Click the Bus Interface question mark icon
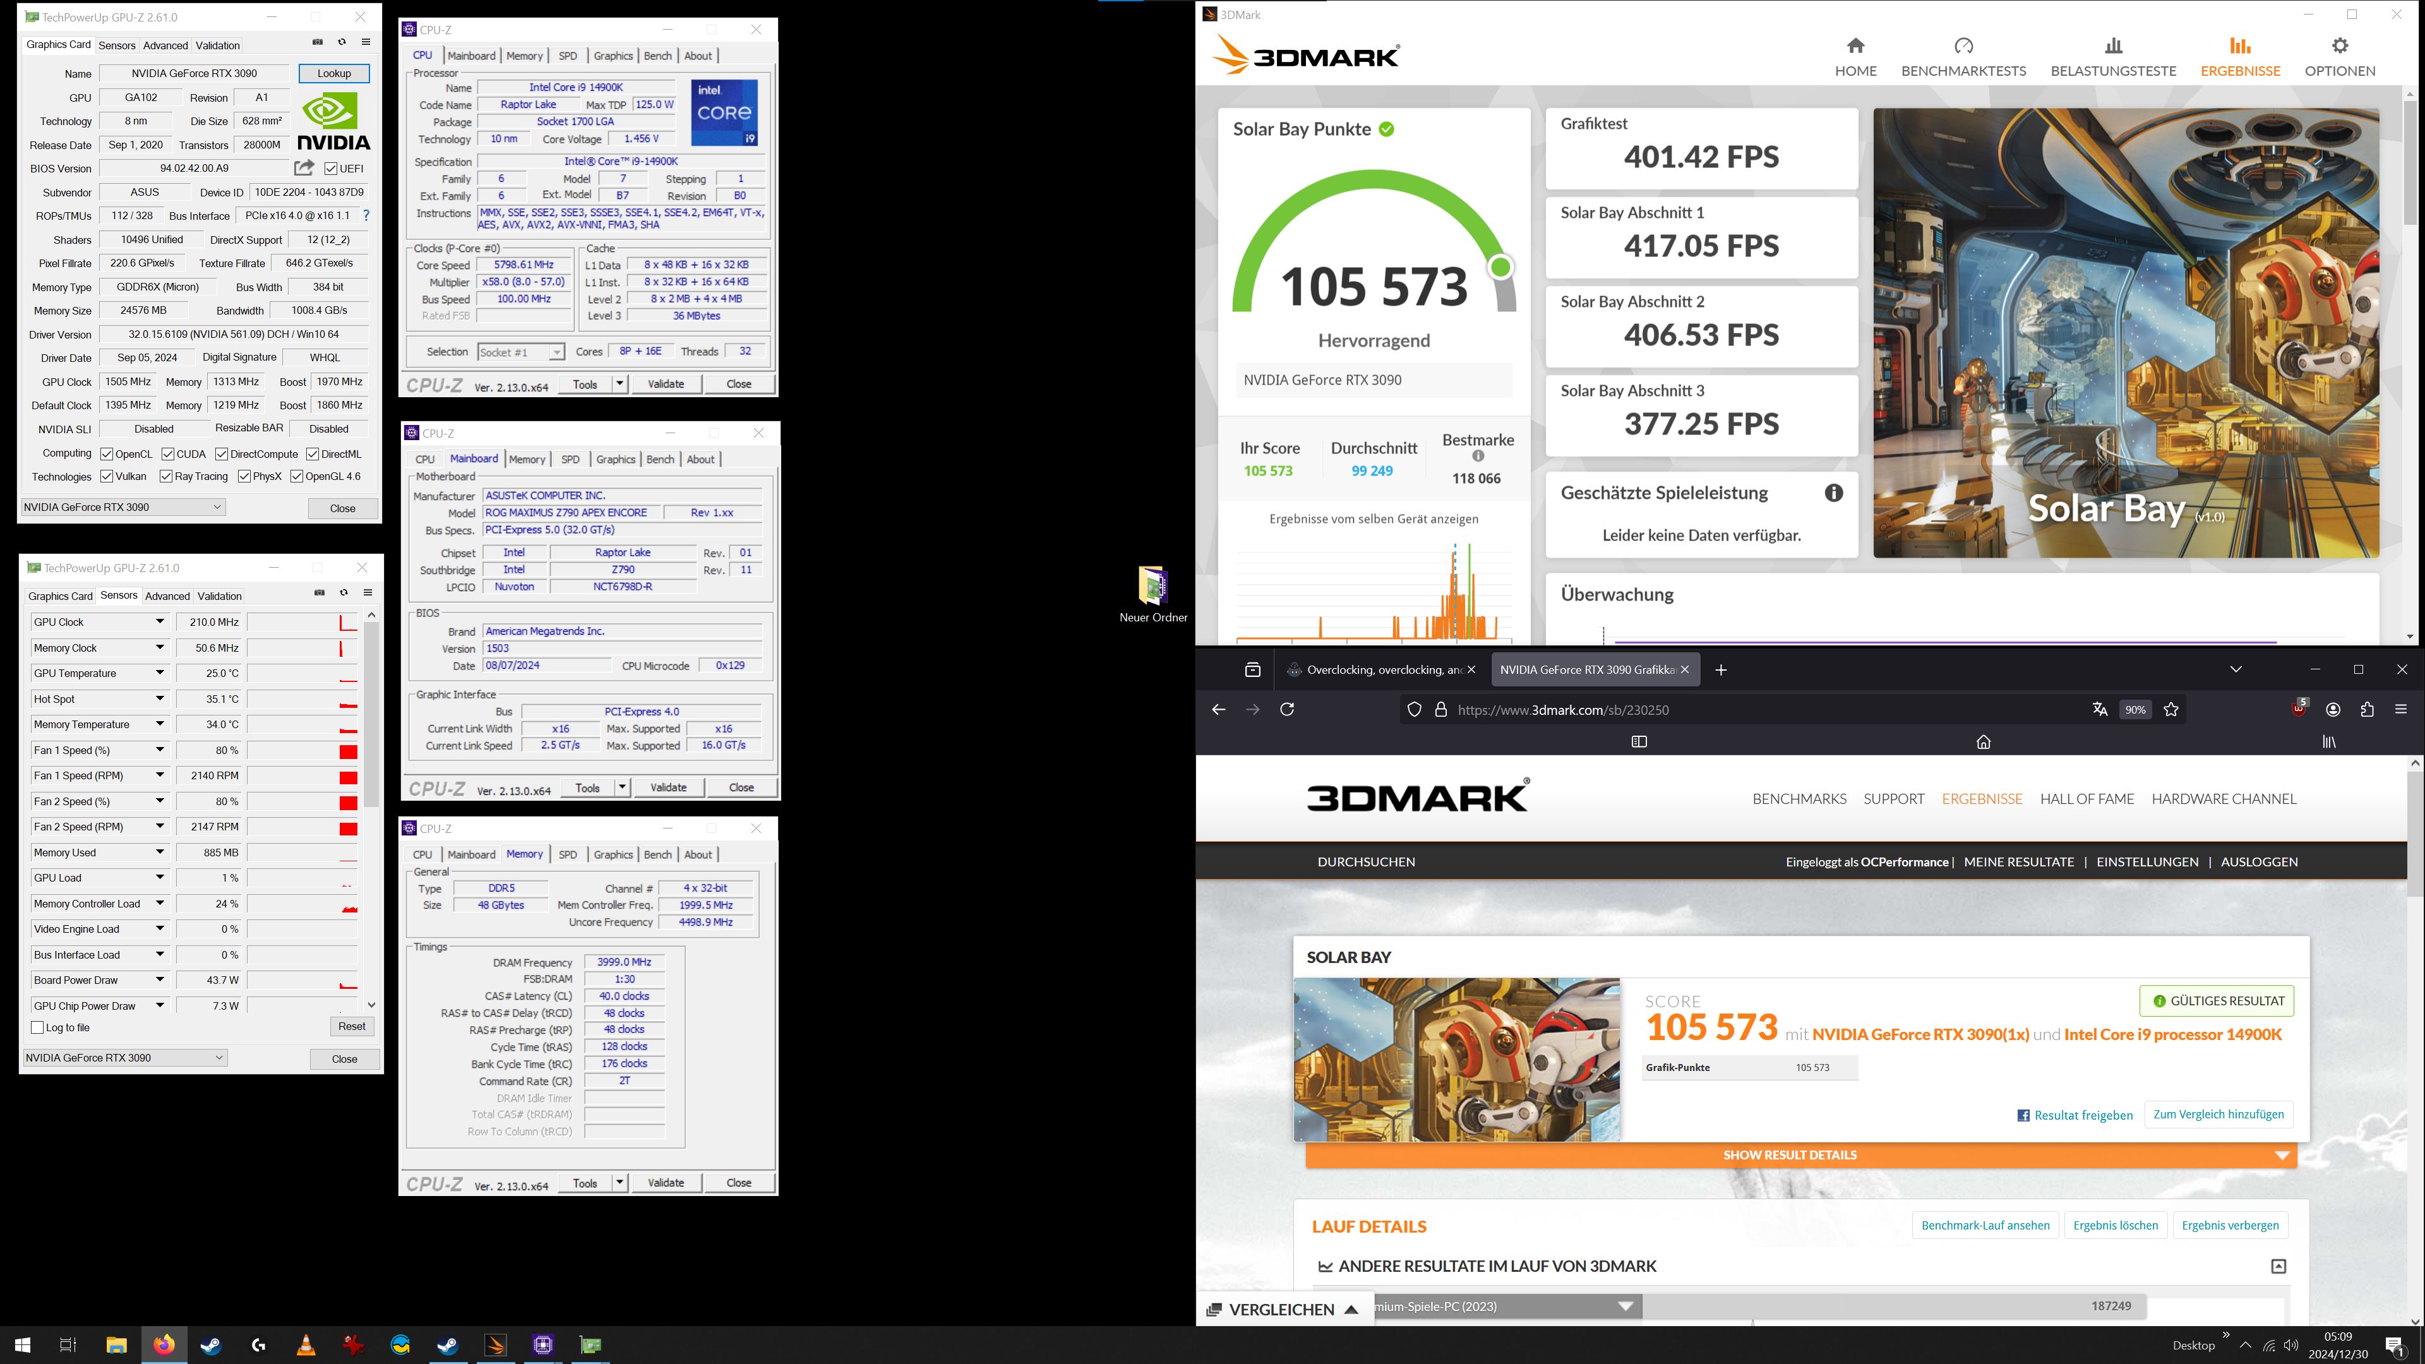The width and height of the screenshot is (2425, 1364). (x=366, y=215)
